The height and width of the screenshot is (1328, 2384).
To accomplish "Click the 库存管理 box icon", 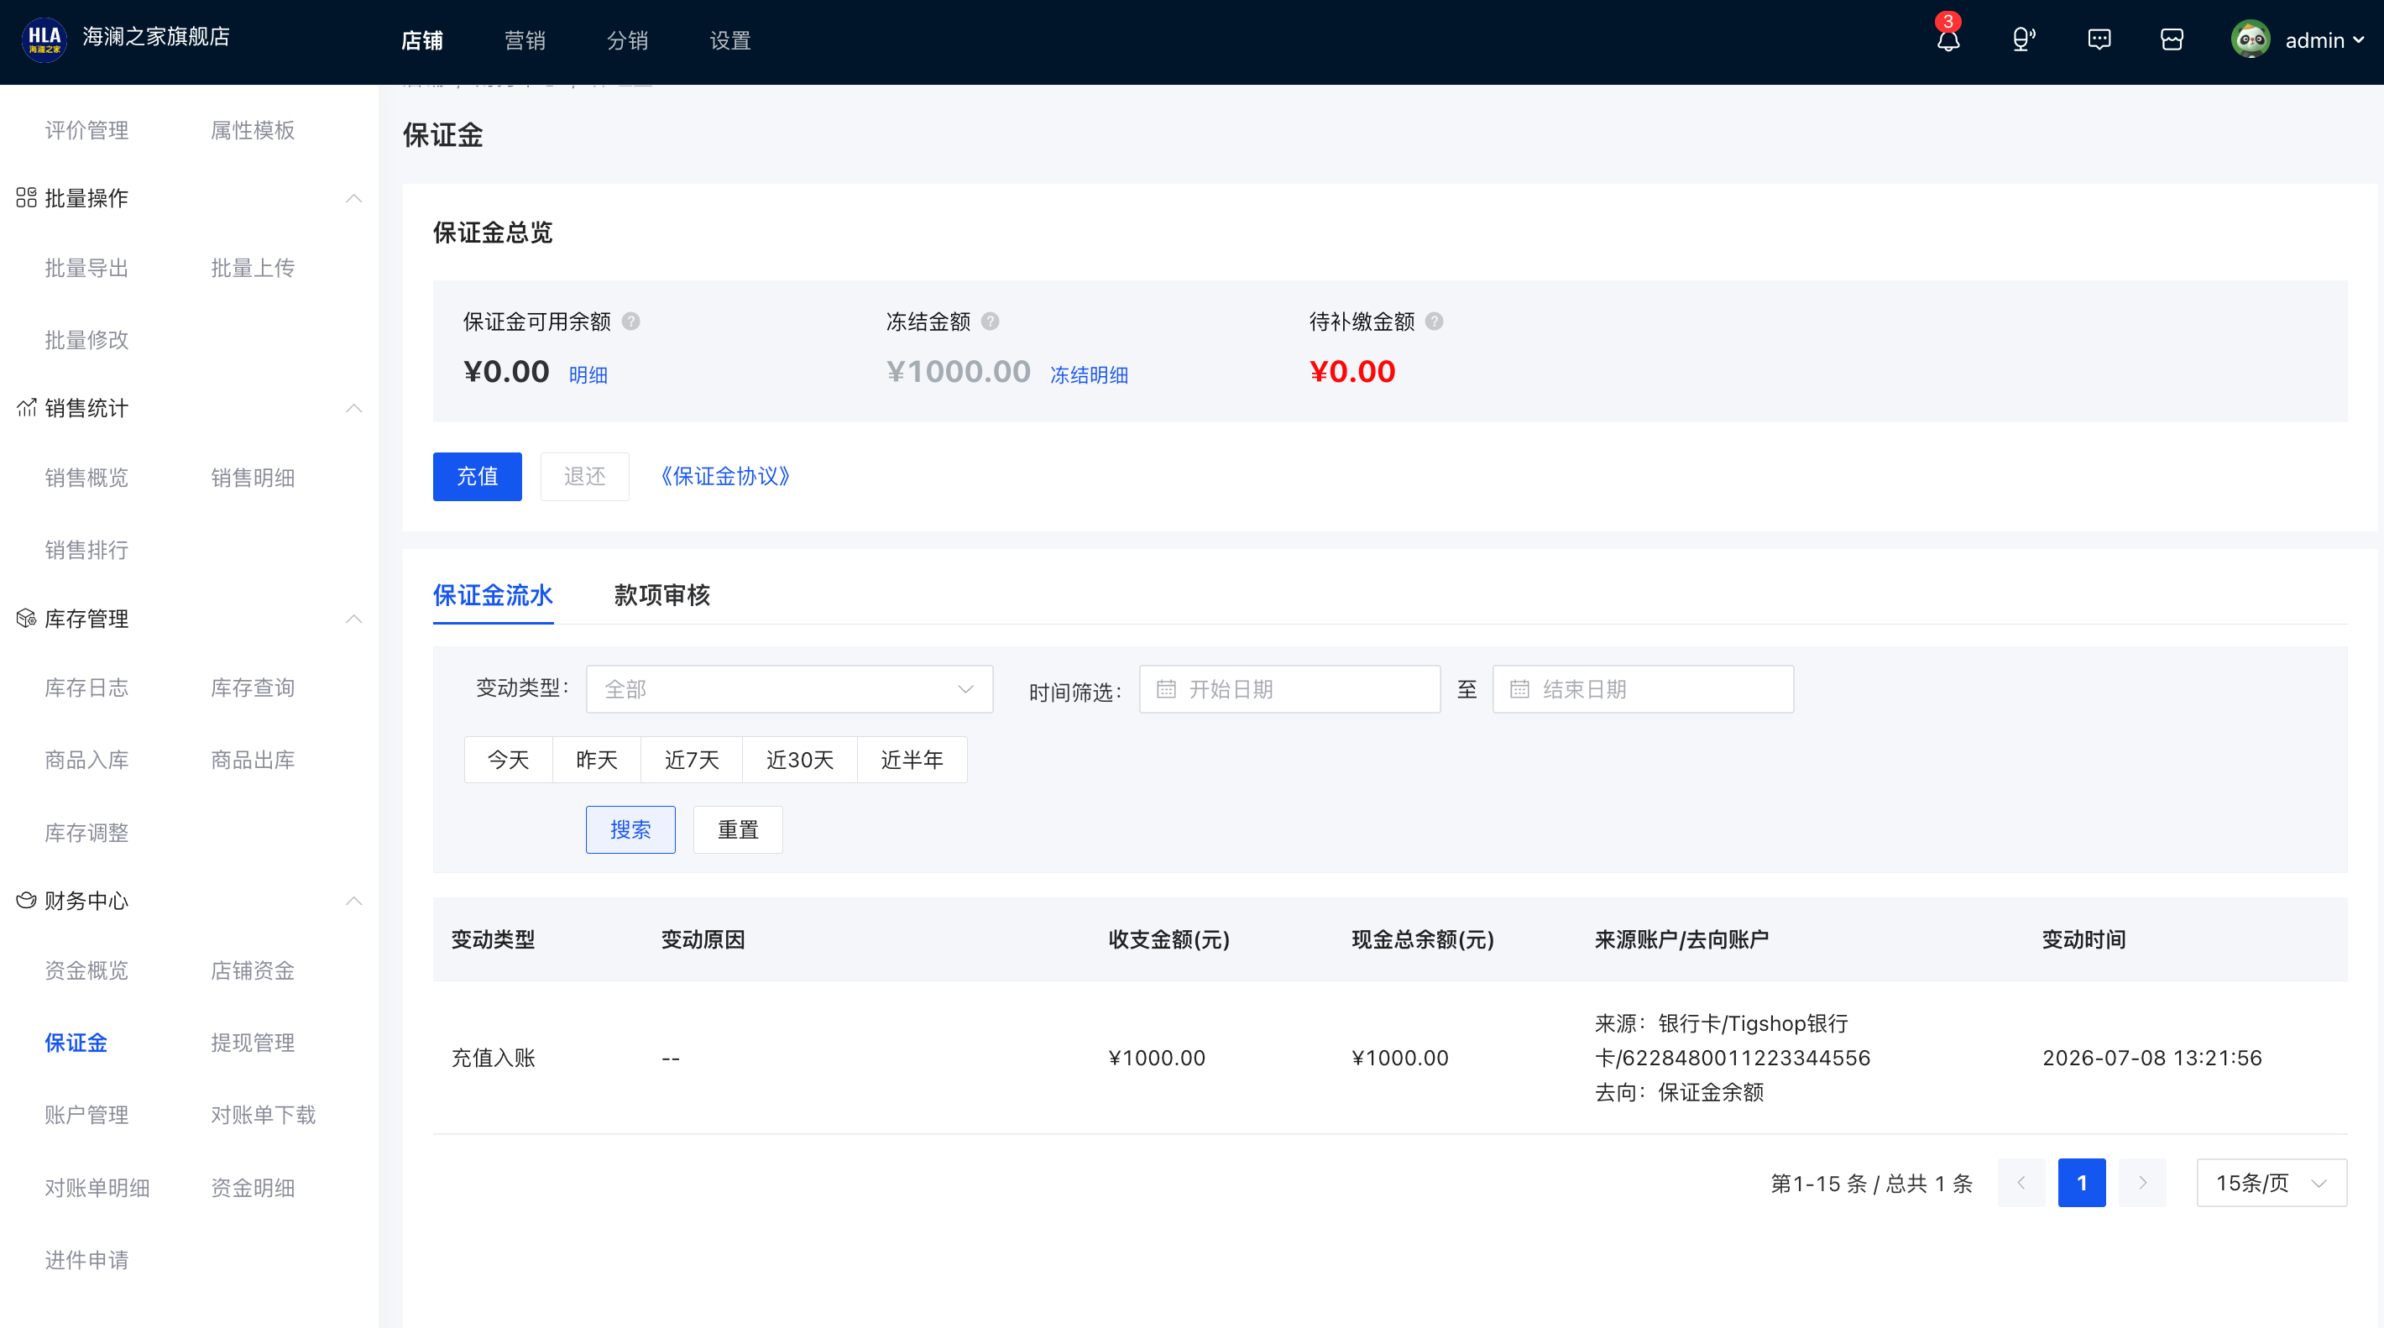I will point(26,618).
